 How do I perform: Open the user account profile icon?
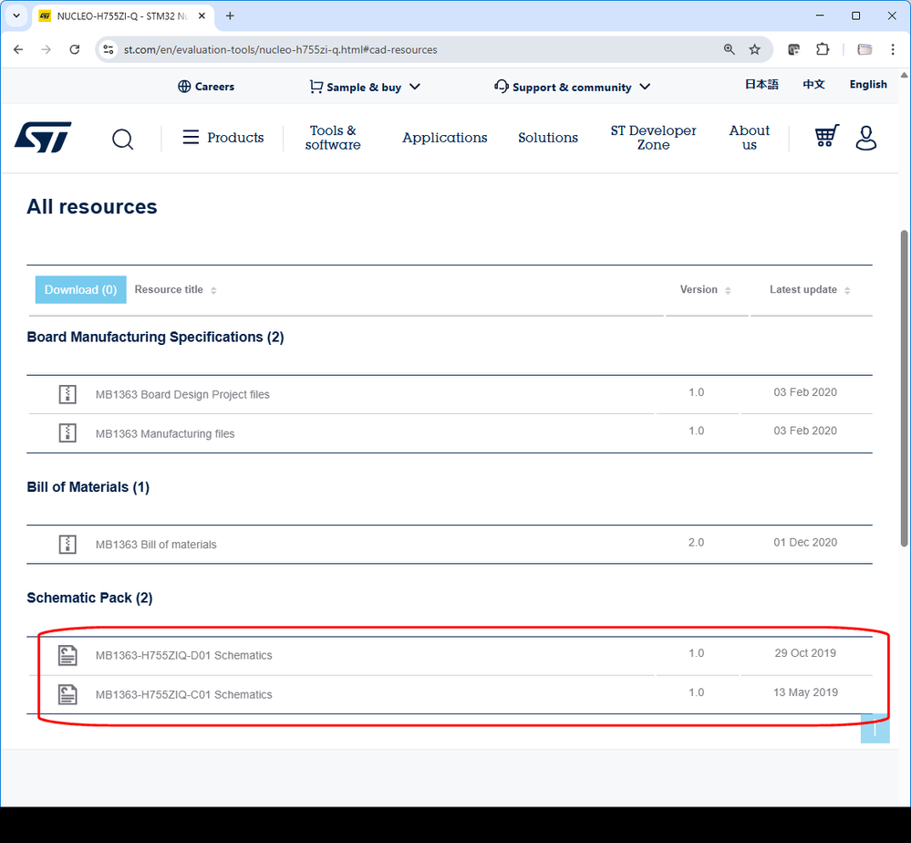[865, 138]
